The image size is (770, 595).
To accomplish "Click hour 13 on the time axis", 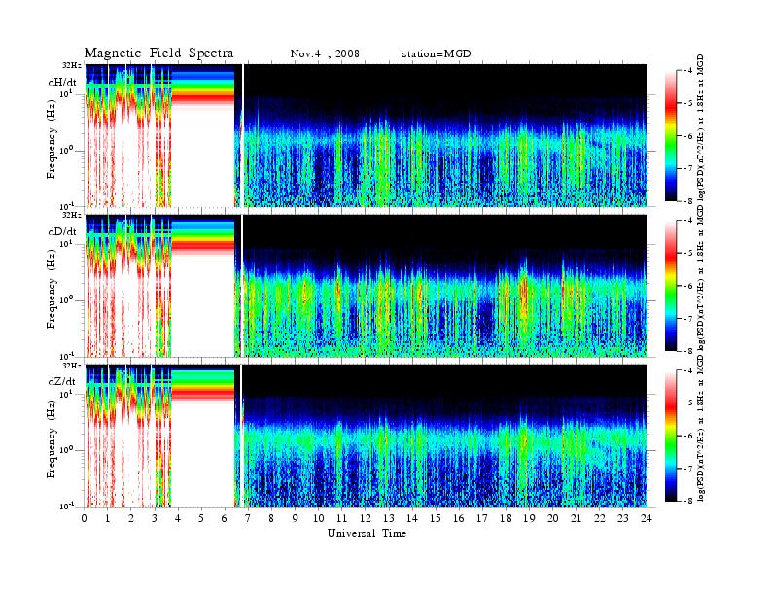I will pos(389,518).
